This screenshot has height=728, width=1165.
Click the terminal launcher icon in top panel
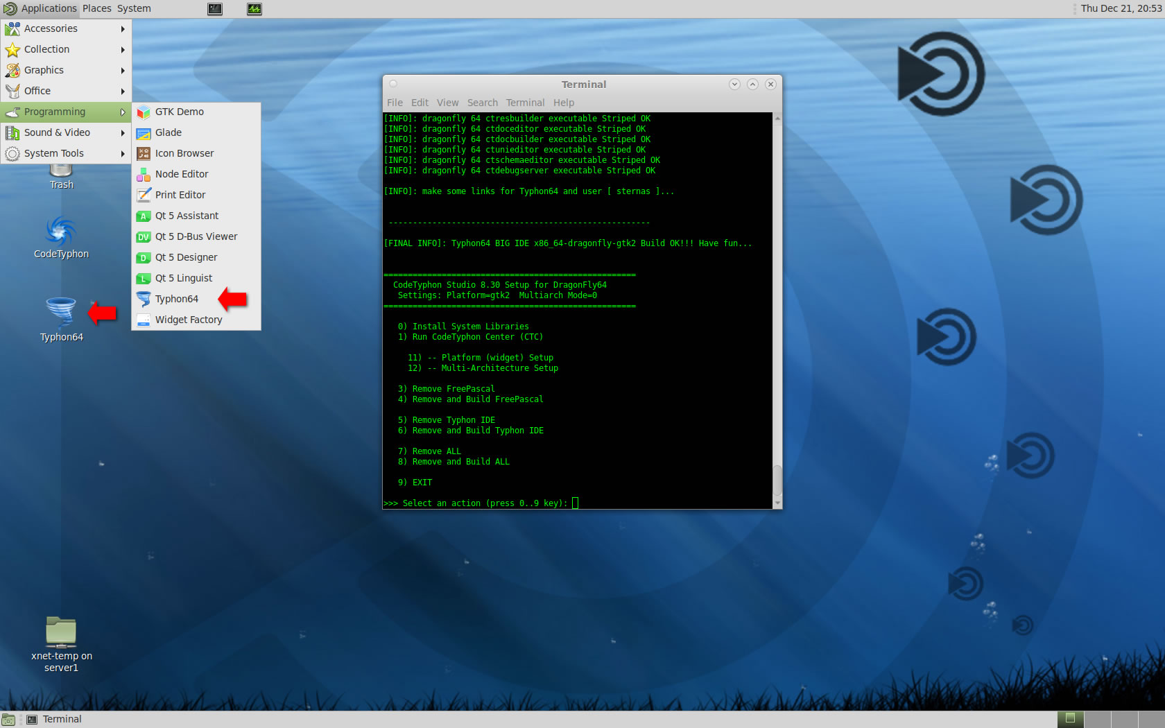pyautogui.click(x=215, y=9)
